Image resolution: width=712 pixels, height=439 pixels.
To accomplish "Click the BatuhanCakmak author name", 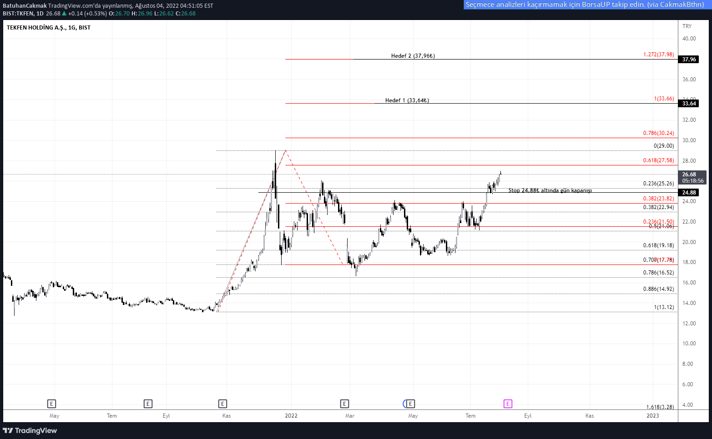I will (x=25, y=5).
